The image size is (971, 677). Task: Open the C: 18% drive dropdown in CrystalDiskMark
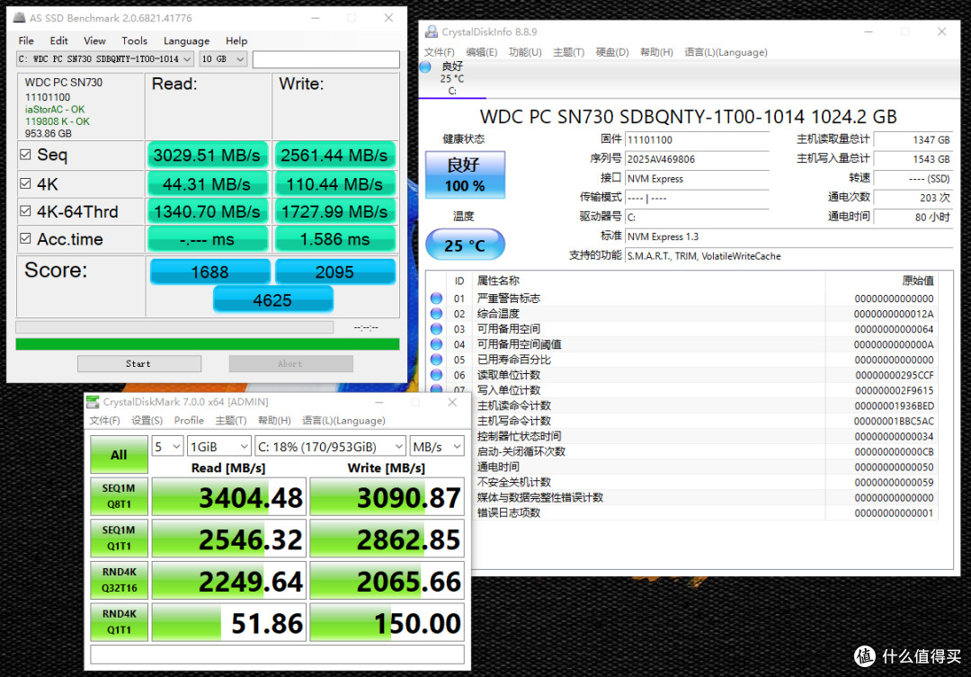click(x=330, y=447)
